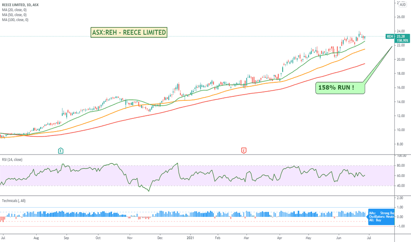Screen dimensions: 411x242
Task: Click the Aug label on time axis
Action: click(36, 238)
